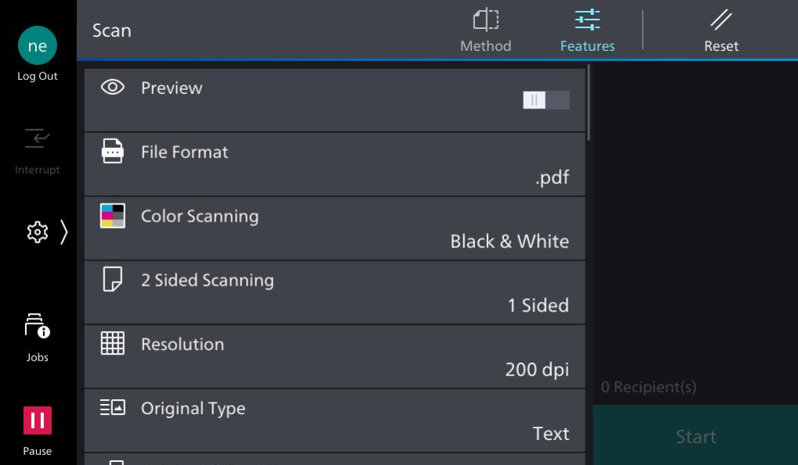Click the File Format printer icon

tap(113, 151)
